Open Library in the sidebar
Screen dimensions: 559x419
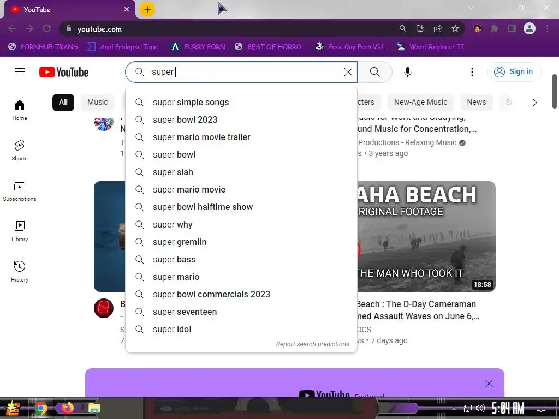[x=20, y=231]
